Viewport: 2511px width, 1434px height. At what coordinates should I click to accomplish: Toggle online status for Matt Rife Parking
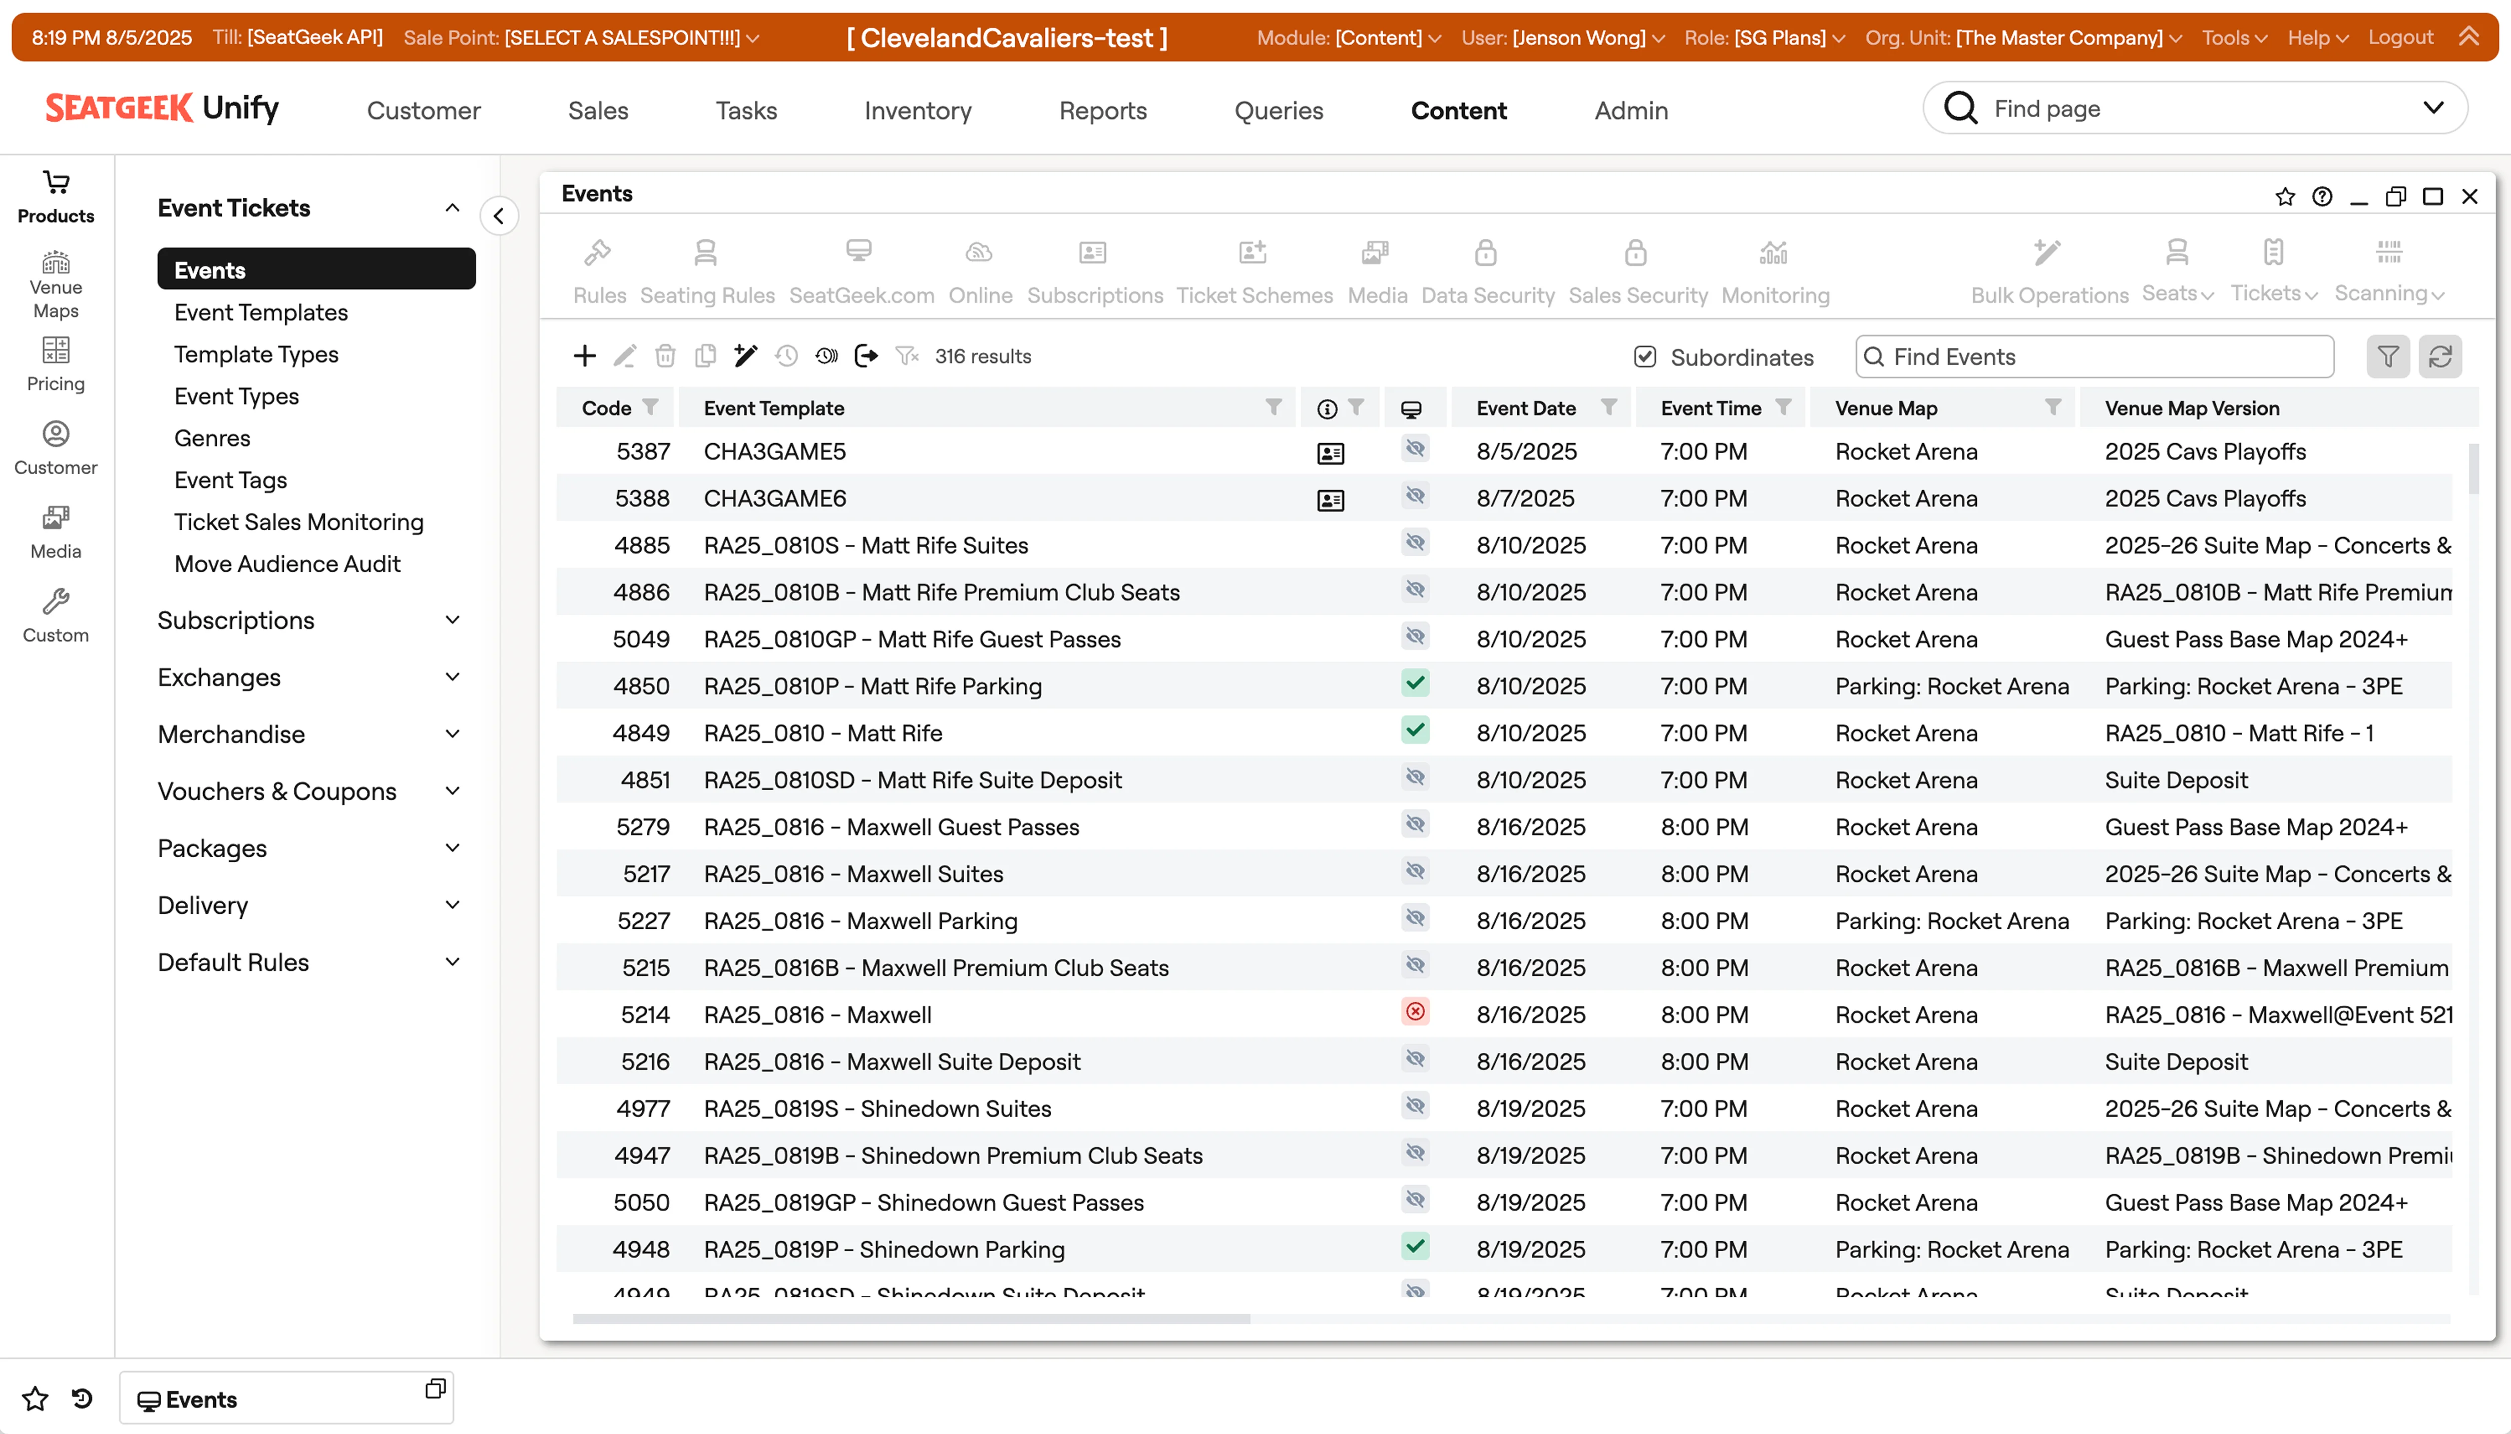click(x=1415, y=684)
